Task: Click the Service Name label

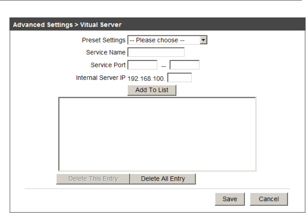Action: 106,53
